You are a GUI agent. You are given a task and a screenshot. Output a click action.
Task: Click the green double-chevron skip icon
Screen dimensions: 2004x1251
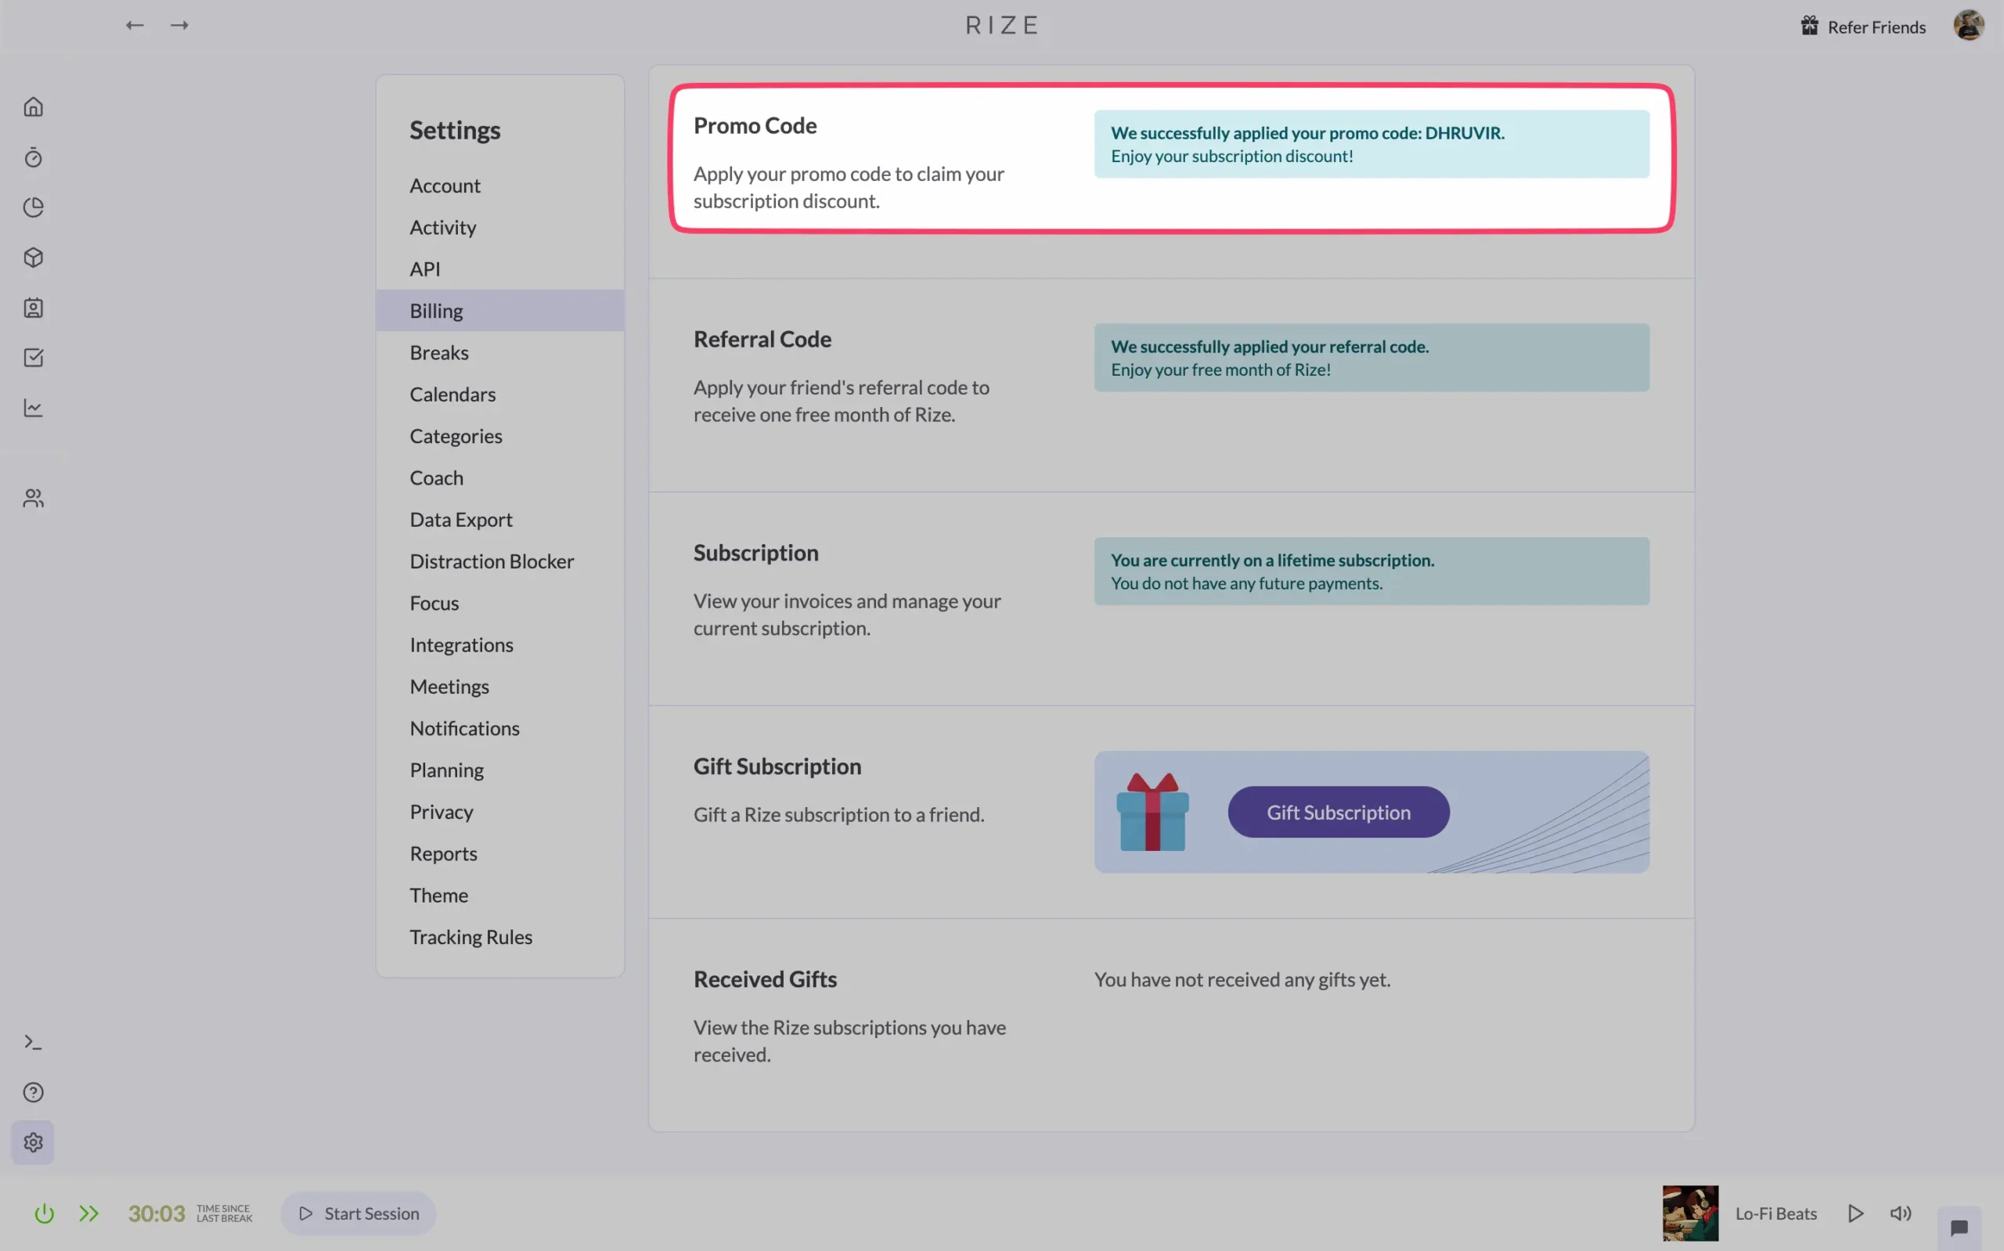point(88,1213)
